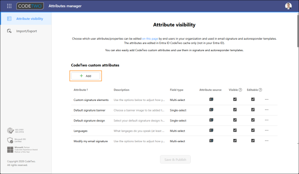Open more options for Modify my email signature
The height and width of the screenshot is (174, 299).
point(267,140)
